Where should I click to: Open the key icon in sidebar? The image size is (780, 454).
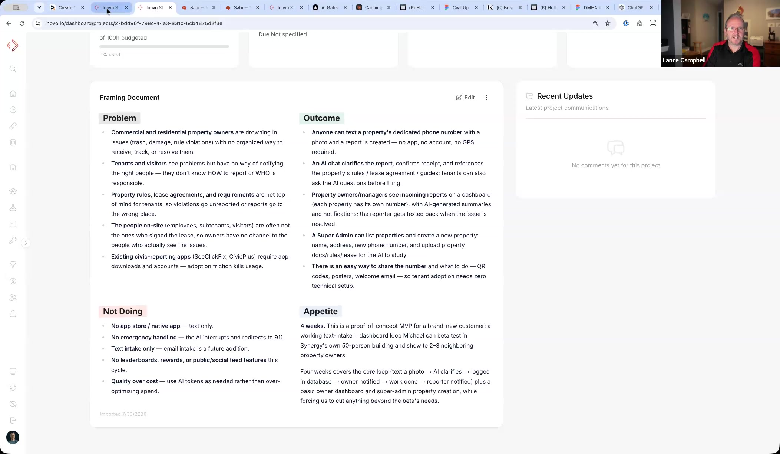click(13, 240)
